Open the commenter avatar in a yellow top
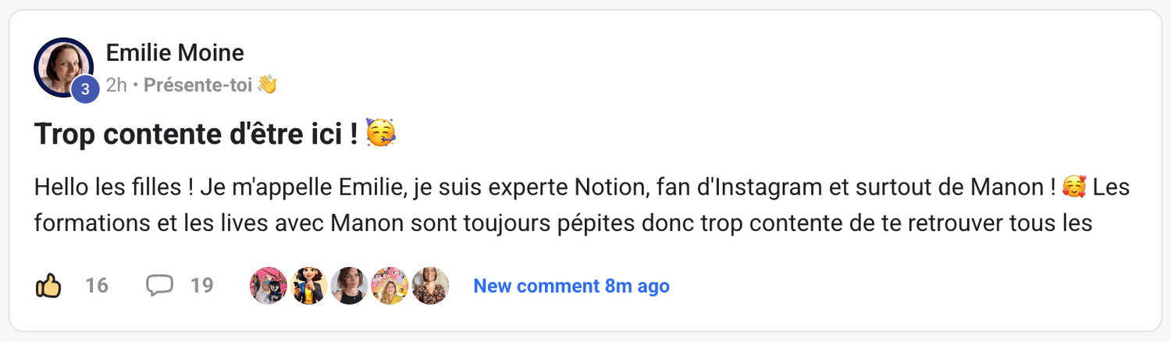The image size is (1171, 342). (x=390, y=286)
